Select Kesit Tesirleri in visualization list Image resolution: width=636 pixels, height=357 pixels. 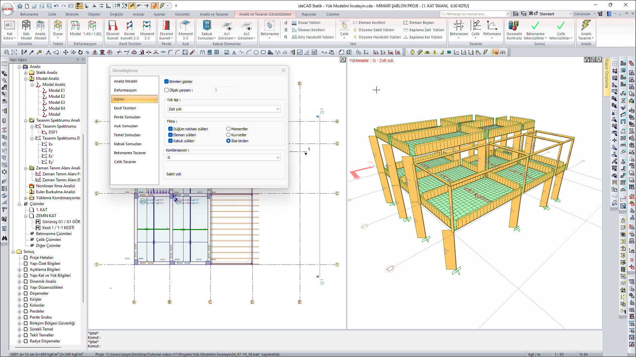125,108
